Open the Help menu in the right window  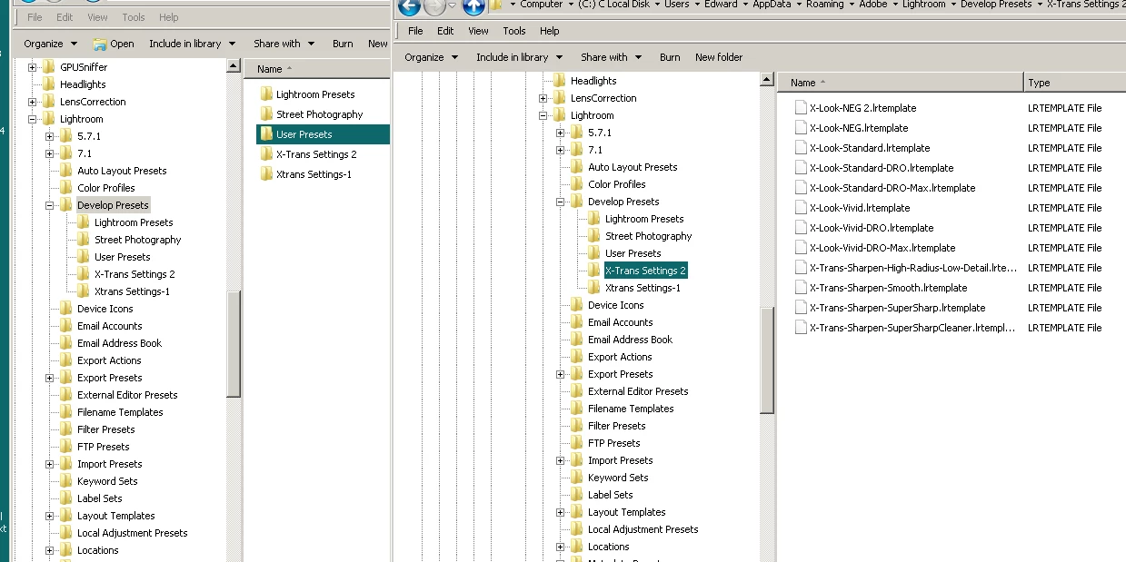[x=550, y=31]
